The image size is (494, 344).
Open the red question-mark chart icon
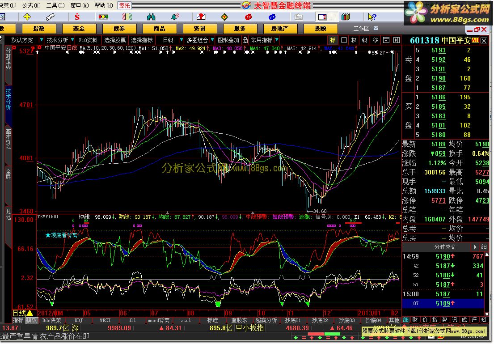pos(201,17)
